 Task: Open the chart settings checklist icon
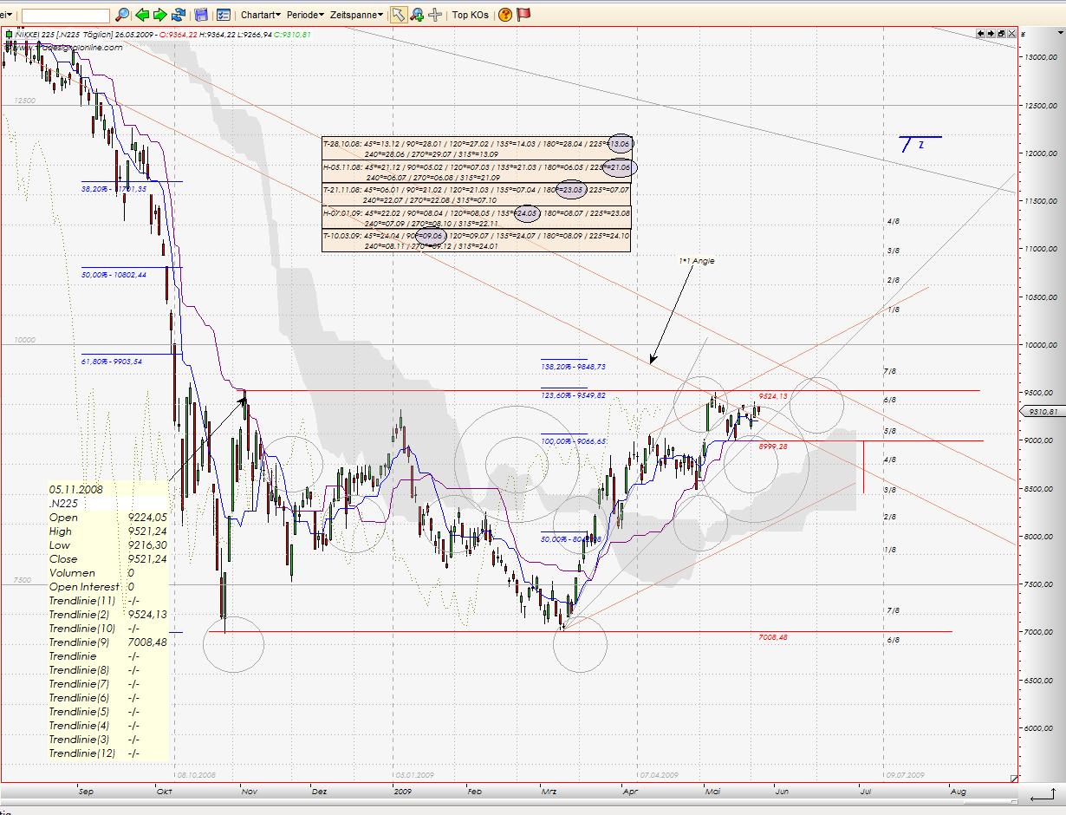click(x=223, y=15)
